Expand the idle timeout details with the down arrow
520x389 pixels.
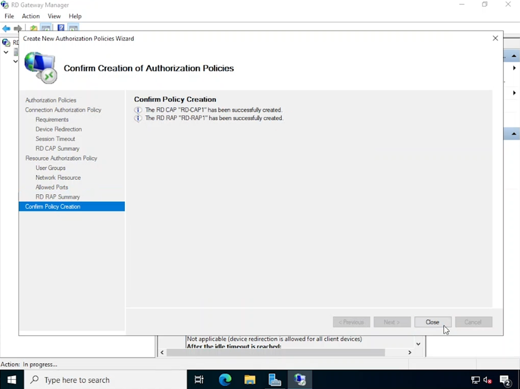pos(418,344)
